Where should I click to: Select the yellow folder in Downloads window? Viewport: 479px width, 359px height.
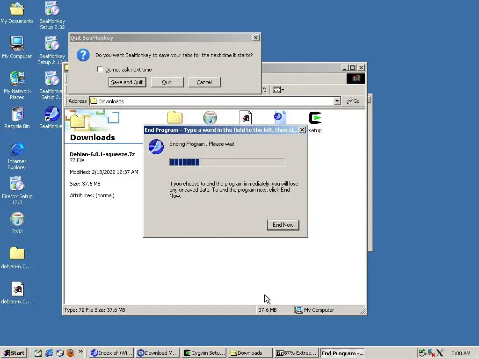click(175, 117)
